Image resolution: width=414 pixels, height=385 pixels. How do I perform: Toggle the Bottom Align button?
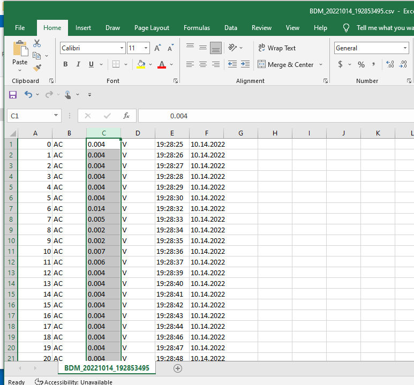tap(216, 48)
